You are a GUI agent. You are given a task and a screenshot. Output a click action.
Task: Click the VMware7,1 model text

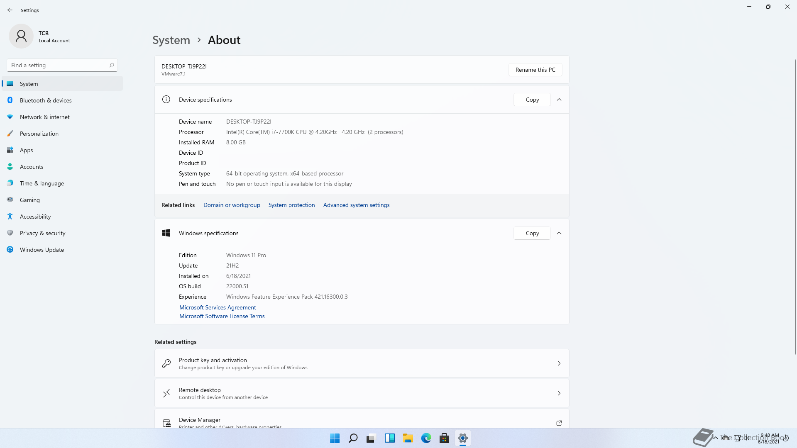tap(174, 74)
